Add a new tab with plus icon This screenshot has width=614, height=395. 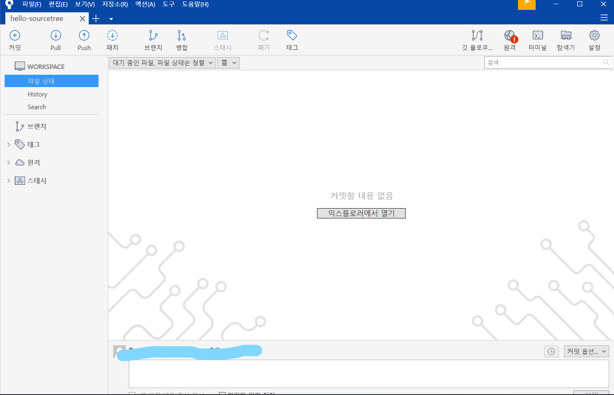click(x=96, y=18)
